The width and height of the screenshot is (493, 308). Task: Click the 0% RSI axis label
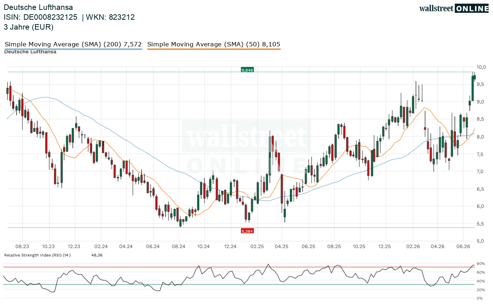point(479,299)
